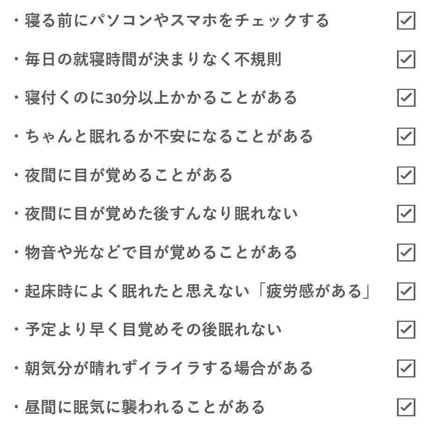Select the 物音や光などで目が覚めることがある text
Viewport: 433px width, 432px height.
pyautogui.click(x=161, y=252)
